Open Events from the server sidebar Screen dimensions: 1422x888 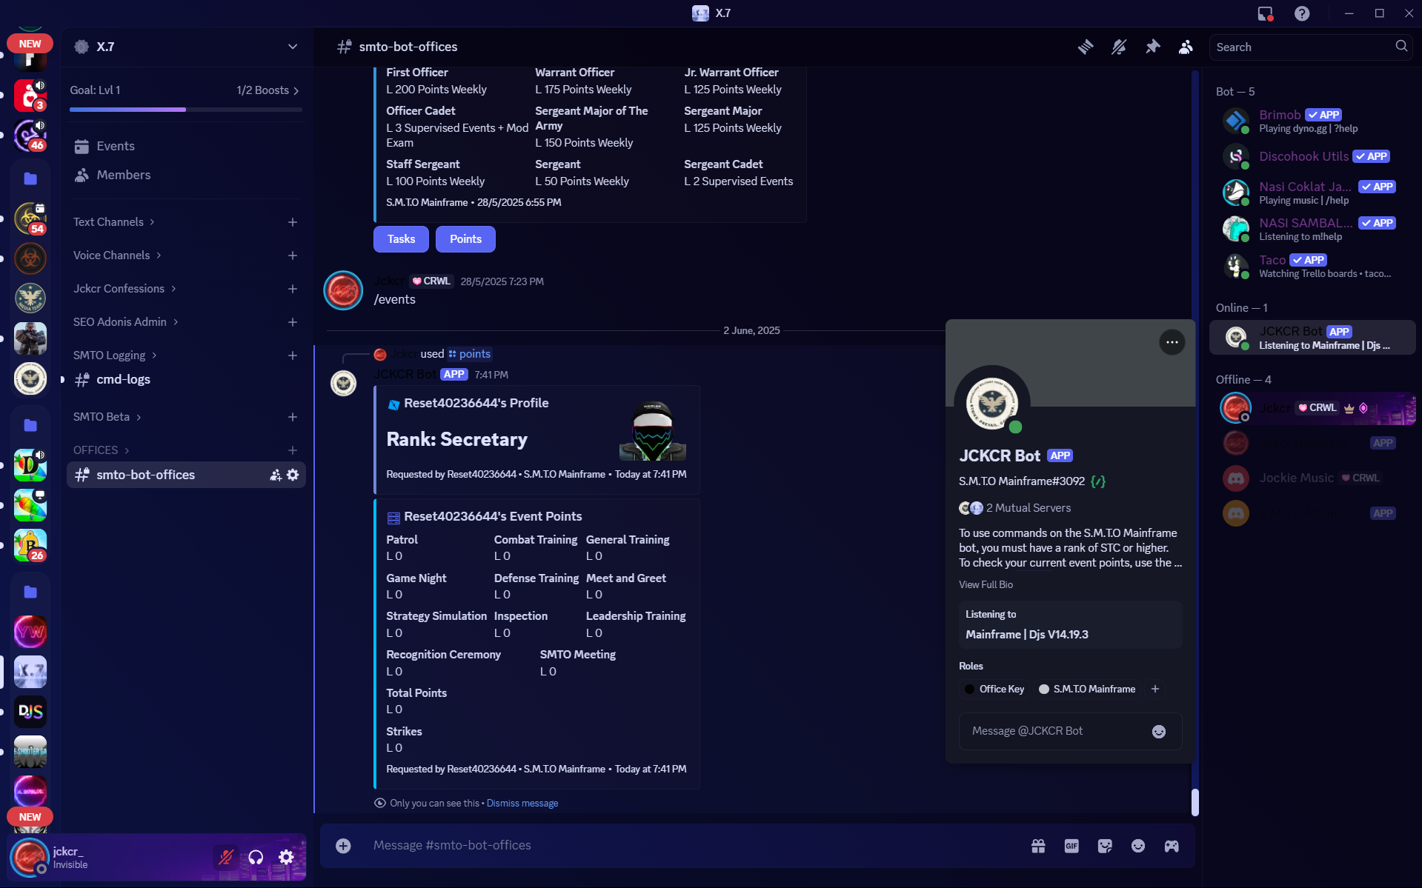pyautogui.click(x=116, y=145)
